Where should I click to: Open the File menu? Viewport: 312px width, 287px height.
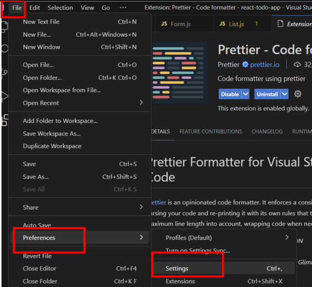17,8
